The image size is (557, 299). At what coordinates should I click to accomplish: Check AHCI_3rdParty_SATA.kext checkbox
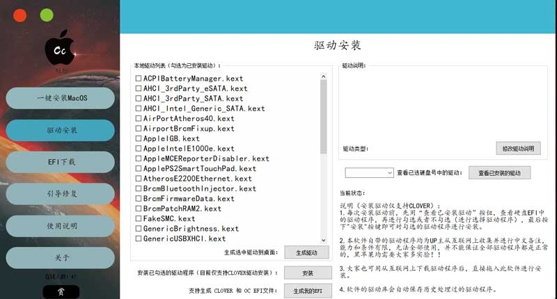138,98
